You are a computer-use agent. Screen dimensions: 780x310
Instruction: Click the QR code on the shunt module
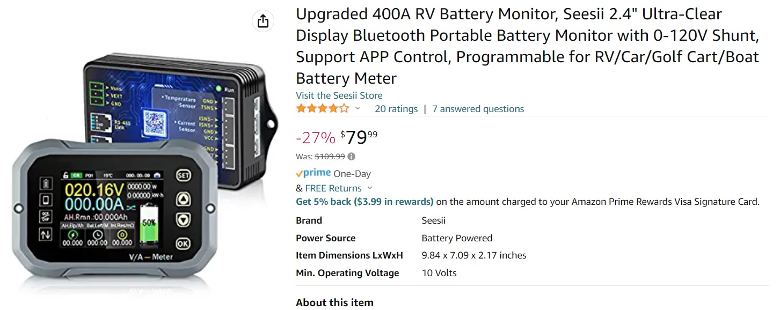click(x=154, y=121)
